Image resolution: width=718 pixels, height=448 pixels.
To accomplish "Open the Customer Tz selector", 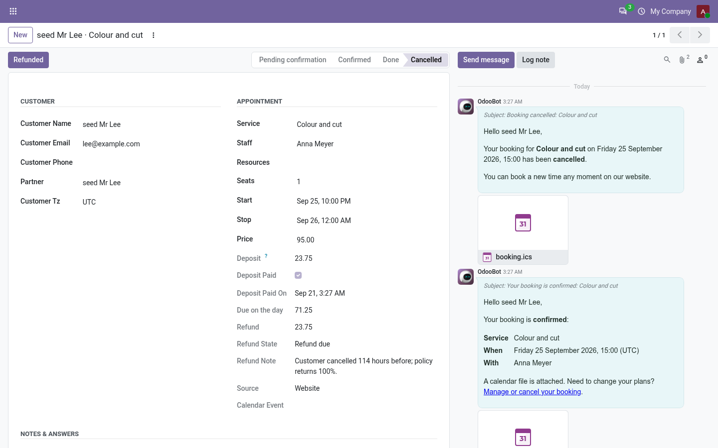I will [x=152, y=202].
